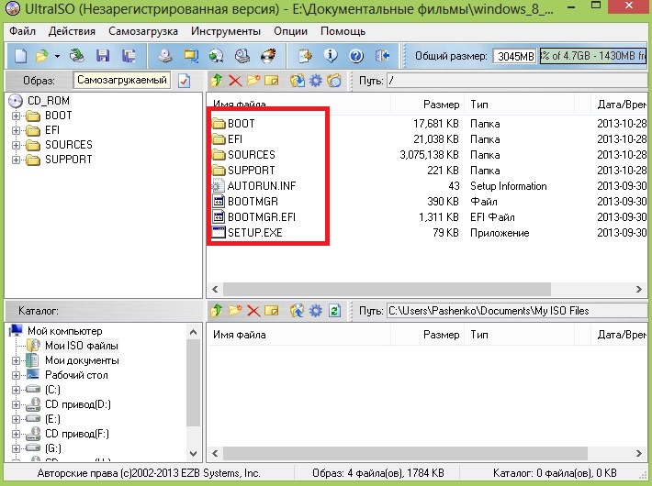Image resolution: width=652 pixels, height=486 pixels.
Task: Expand the SOURCES folder in image tree
Action: [x=17, y=145]
